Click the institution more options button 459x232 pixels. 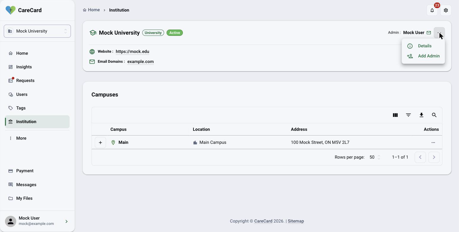(x=439, y=33)
